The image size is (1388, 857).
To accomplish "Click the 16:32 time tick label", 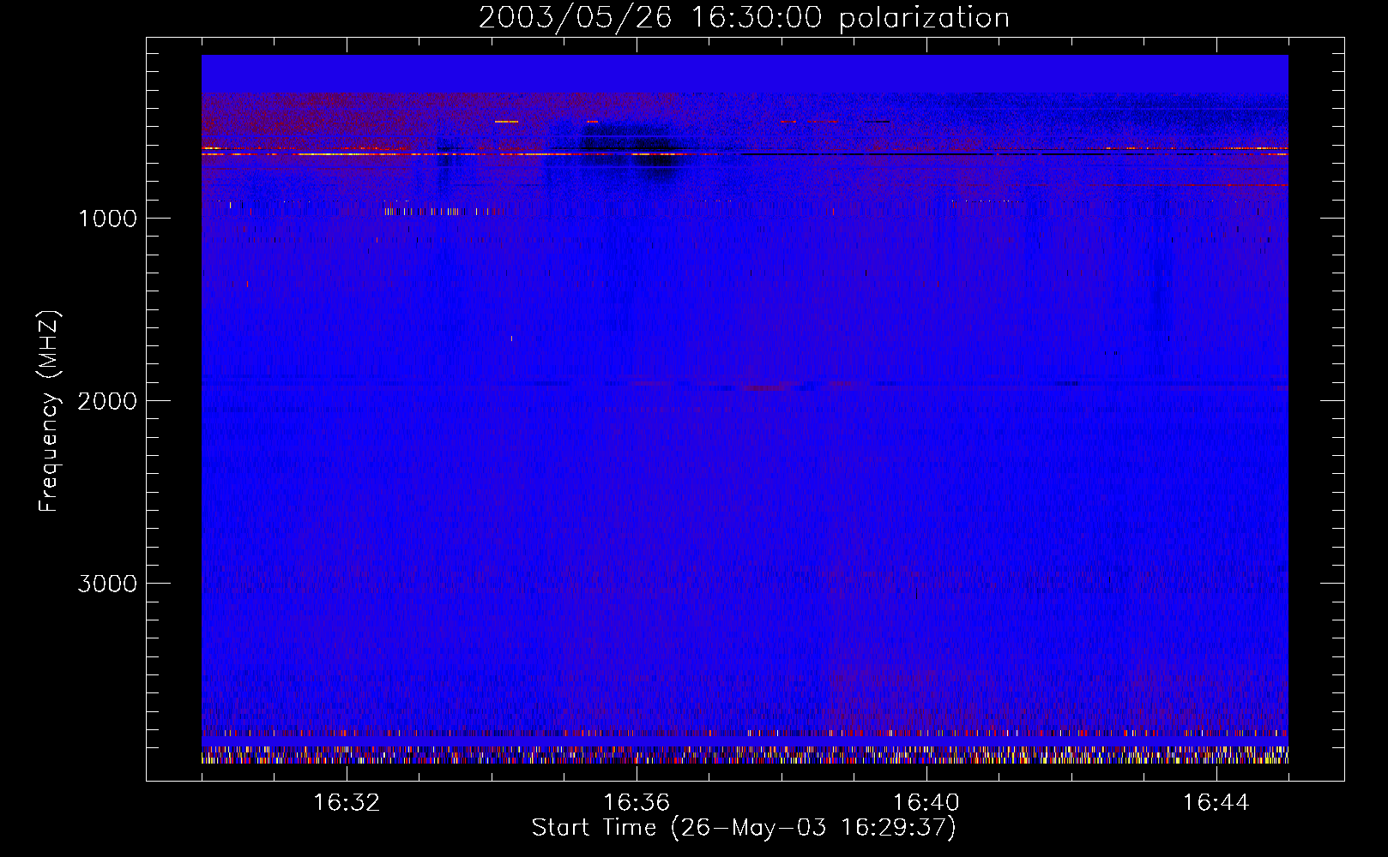I will [x=347, y=803].
